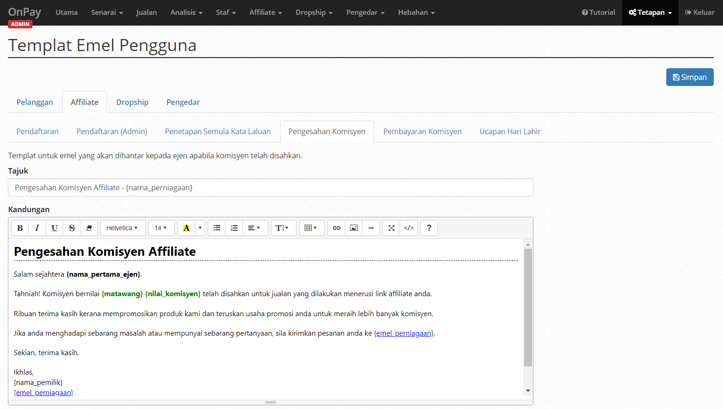Switch the editor to fullscreen mode

pos(391,228)
